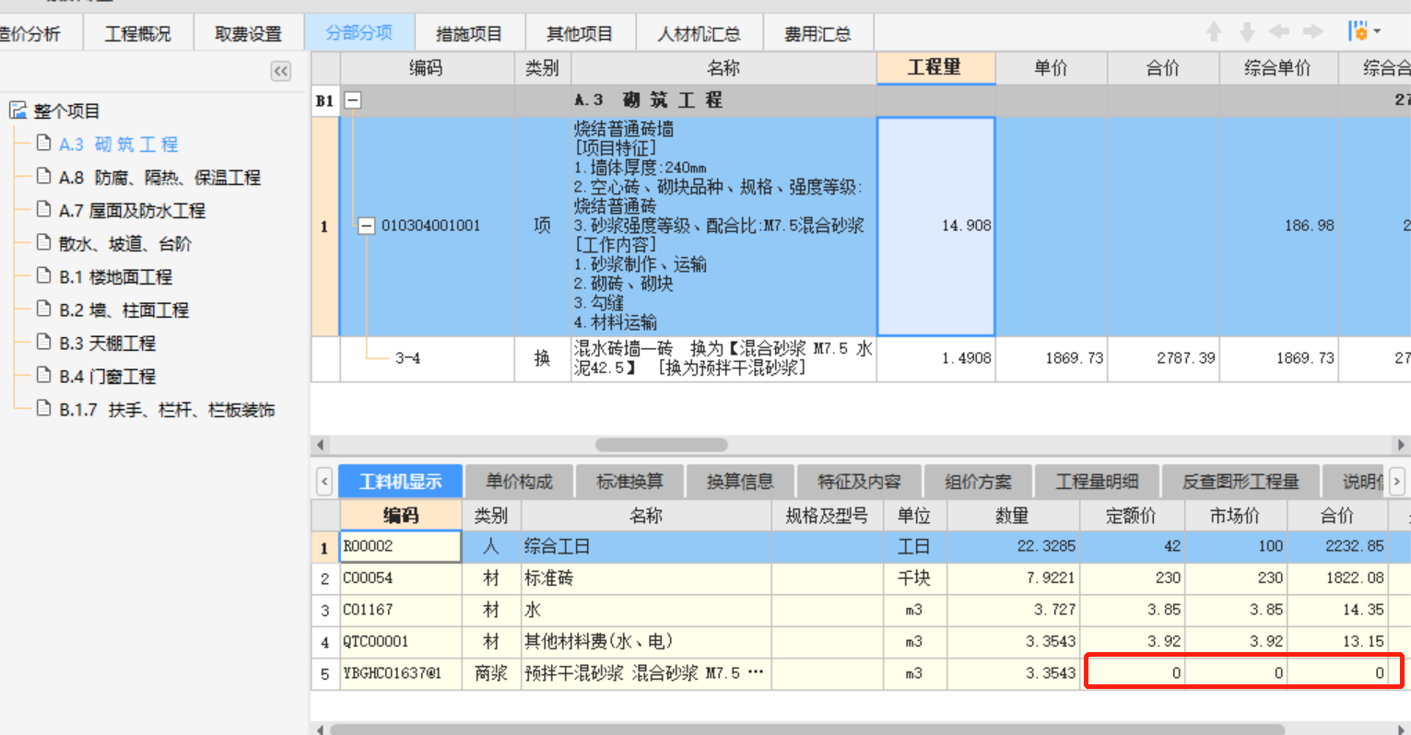The height and width of the screenshot is (735, 1411).
Task: Select A.7 屋面及防水工程 tree item
Action: 132,210
